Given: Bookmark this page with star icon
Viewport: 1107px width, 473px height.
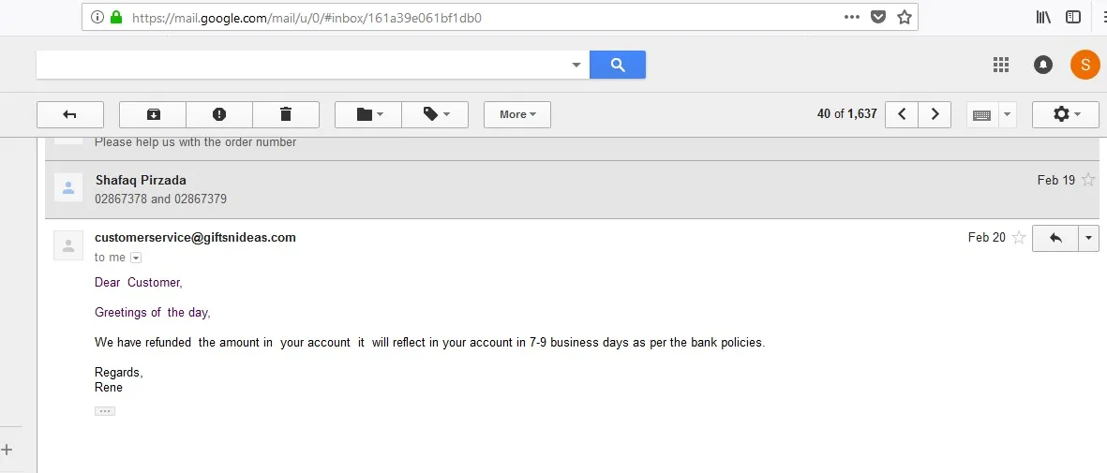Looking at the screenshot, I should 904,17.
